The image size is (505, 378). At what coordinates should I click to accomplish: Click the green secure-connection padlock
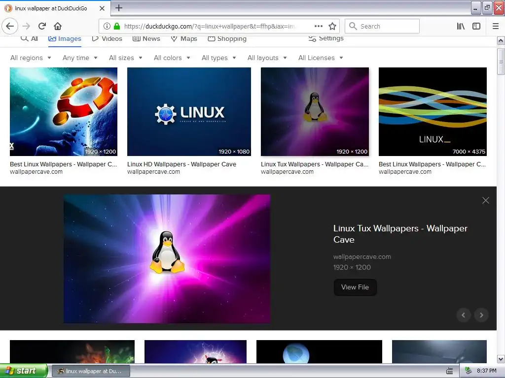pos(117,26)
